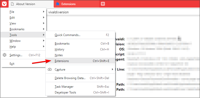
Task: Click the Ctrl+Shift+E shortcut text
Action: click(101, 61)
